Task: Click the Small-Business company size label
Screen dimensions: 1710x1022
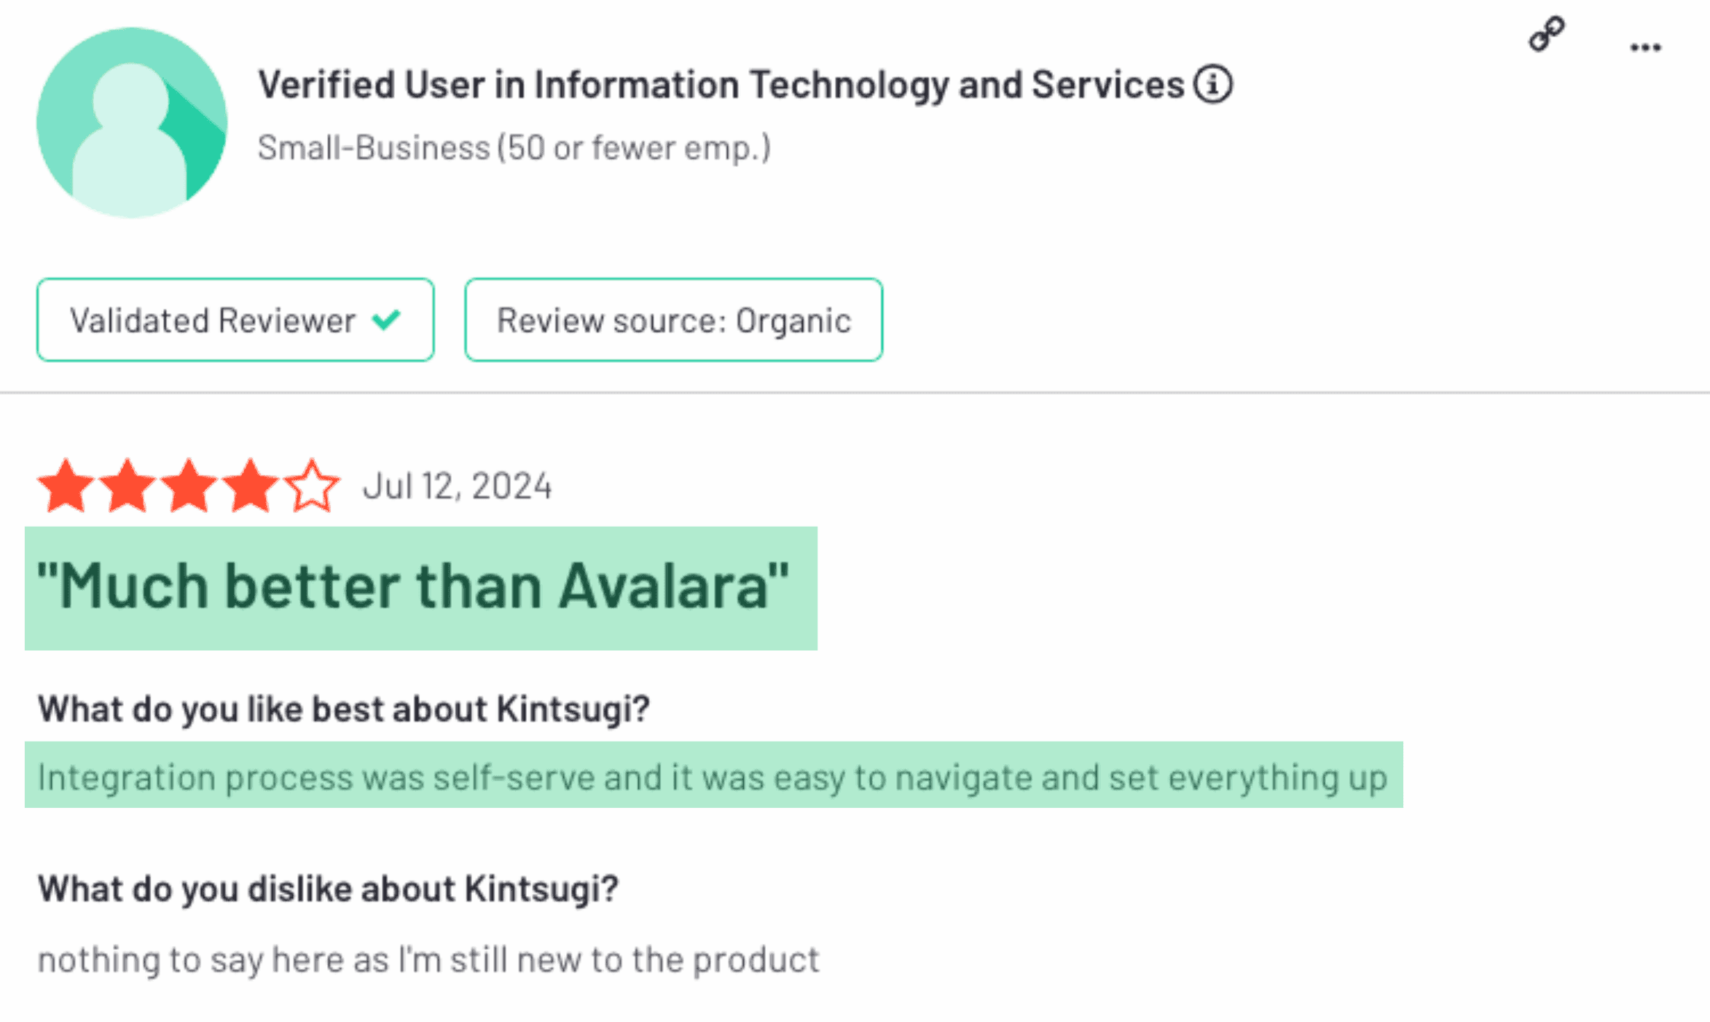Action: (x=514, y=148)
